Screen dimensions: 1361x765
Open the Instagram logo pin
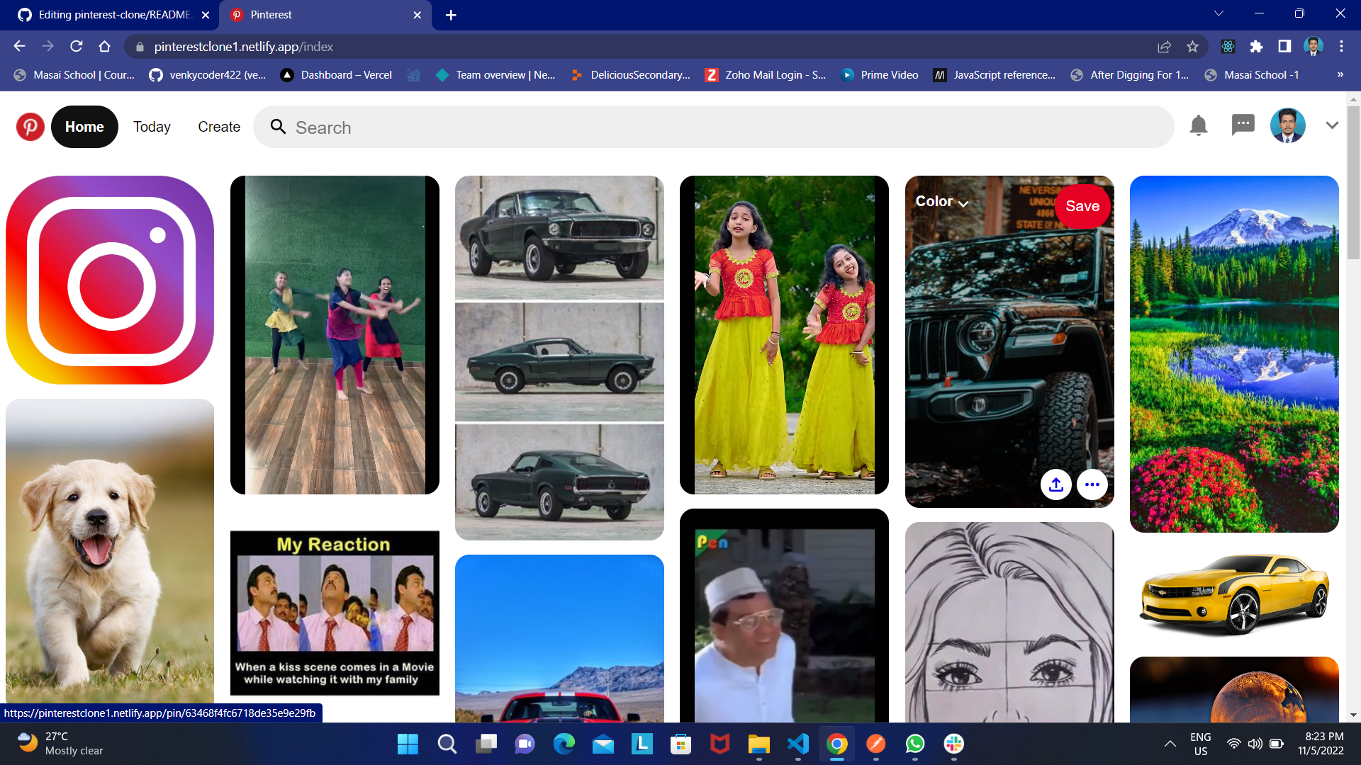coord(110,280)
